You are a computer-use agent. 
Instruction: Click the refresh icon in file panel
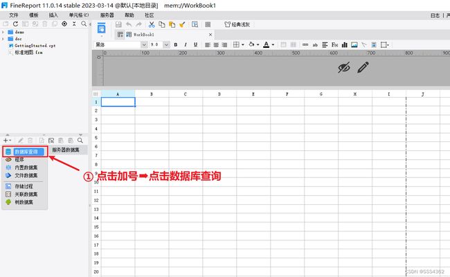click(x=15, y=24)
